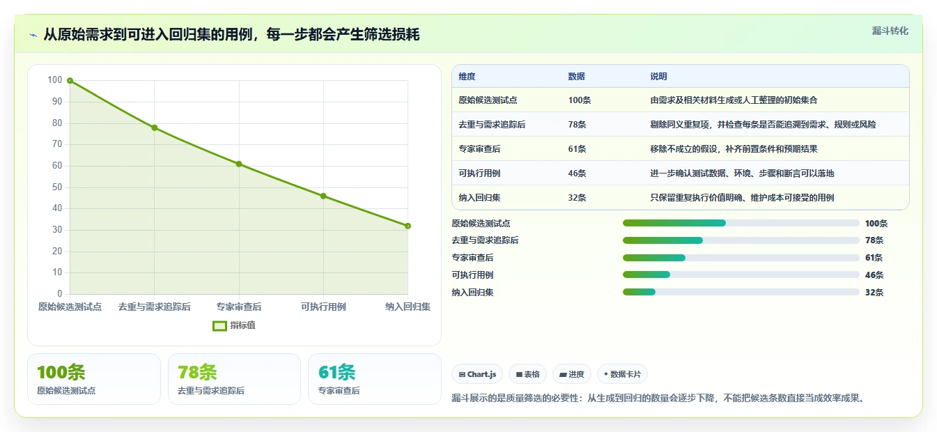Click the 数据 table column header
This screenshot has height=432, width=937.
pos(577,77)
